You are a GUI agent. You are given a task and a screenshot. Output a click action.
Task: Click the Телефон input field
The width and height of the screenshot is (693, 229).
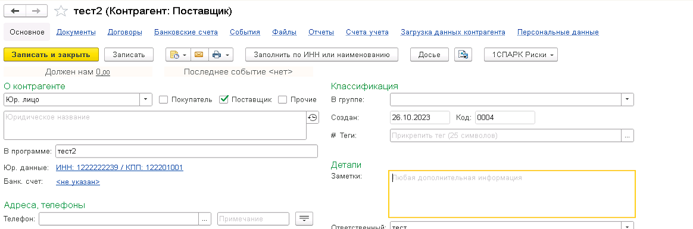coord(119,219)
